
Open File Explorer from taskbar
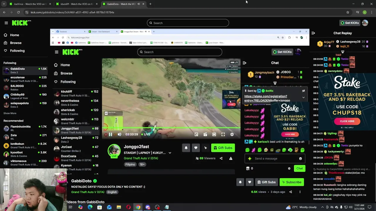tap(119, 207)
